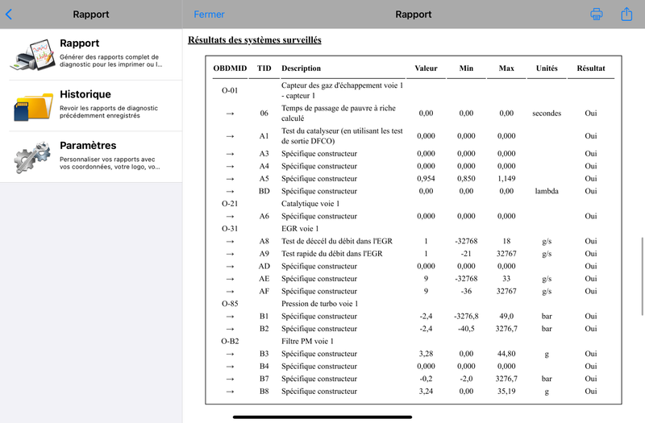Click min value -36 in row AF
Viewport: 645px width, 423px height.
click(466, 291)
